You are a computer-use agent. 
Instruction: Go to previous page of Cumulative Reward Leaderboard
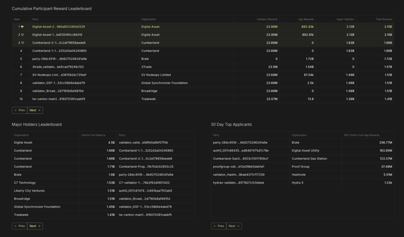20,110
